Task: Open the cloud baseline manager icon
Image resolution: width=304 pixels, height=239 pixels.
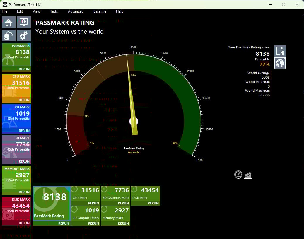Action: [x=9, y=35]
